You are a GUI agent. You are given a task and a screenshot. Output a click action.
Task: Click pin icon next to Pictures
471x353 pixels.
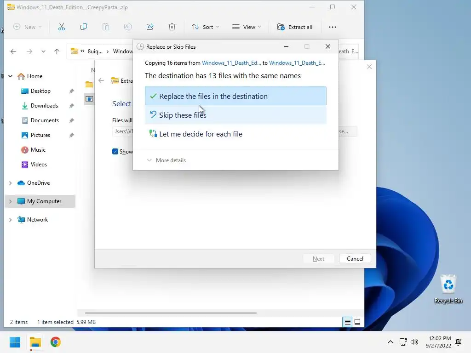pyautogui.click(x=71, y=135)
